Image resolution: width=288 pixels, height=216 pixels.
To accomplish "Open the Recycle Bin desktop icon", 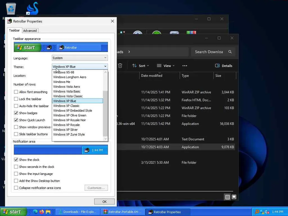I will [11, 9].
